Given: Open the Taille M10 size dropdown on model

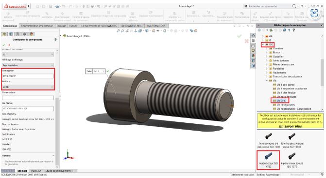Looking at the screenshot, I should 99,71.
